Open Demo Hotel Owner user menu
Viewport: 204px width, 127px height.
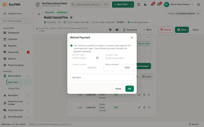[178, 5]
